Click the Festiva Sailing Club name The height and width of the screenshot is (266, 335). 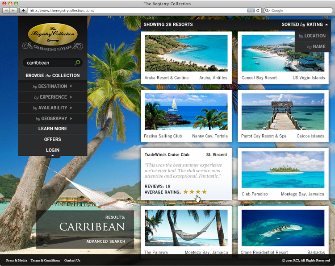coord(163,136)
